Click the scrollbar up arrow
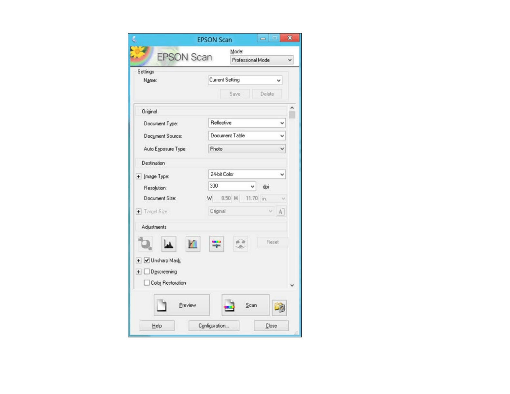This screenshot has height=394, width=510. click(x=292, y=108)
